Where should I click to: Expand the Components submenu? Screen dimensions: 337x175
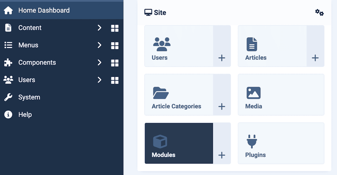coord(100,63)
